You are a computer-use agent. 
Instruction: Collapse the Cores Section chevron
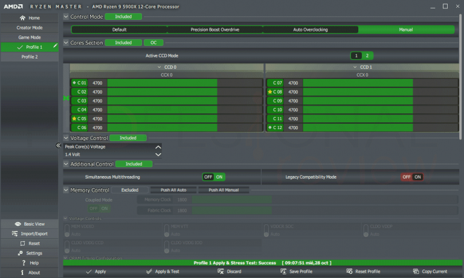coord(66,43)
